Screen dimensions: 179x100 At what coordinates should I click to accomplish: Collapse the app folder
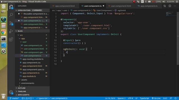[32, 39]
